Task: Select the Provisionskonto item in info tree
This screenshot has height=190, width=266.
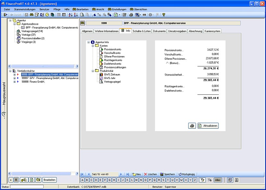Action: pos(112,49)
